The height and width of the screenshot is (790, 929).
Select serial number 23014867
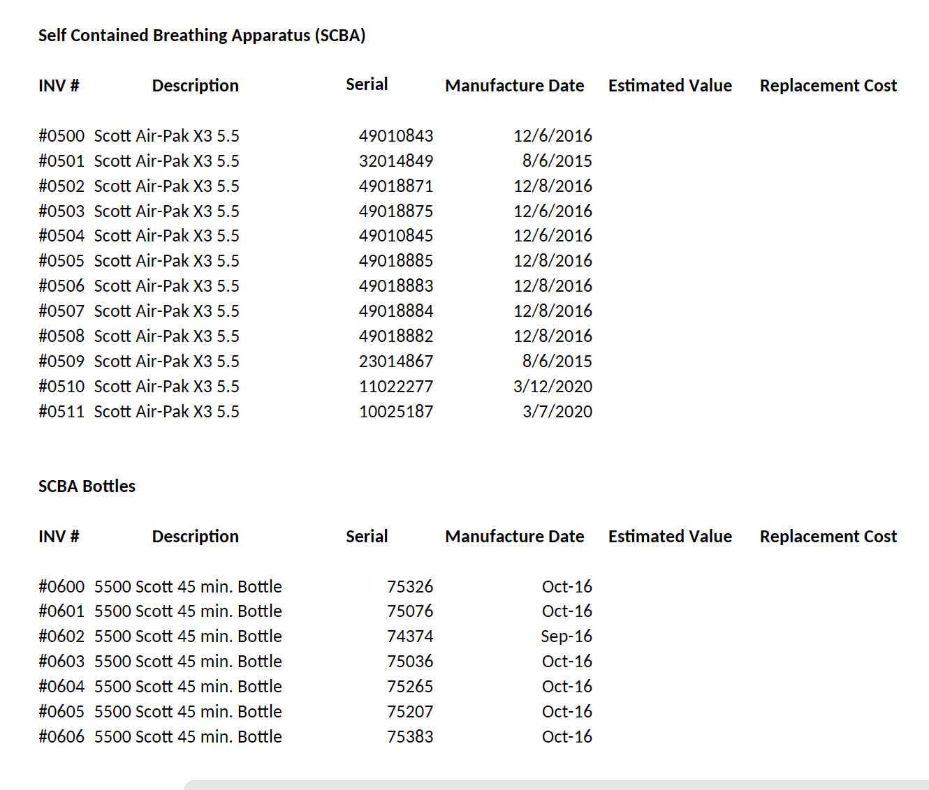click(395, 362)
